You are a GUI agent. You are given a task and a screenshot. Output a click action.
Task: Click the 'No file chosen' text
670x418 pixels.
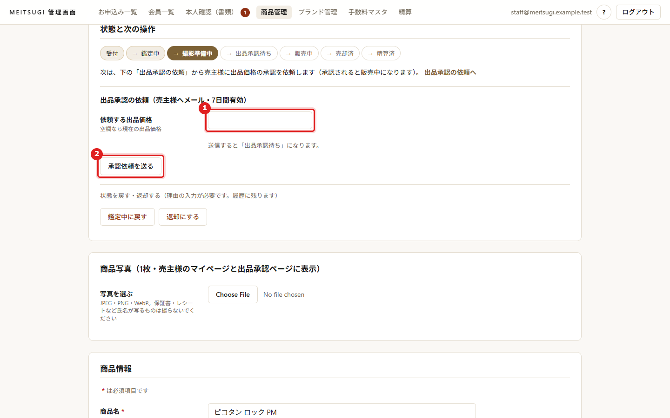(x=284, y=294)
